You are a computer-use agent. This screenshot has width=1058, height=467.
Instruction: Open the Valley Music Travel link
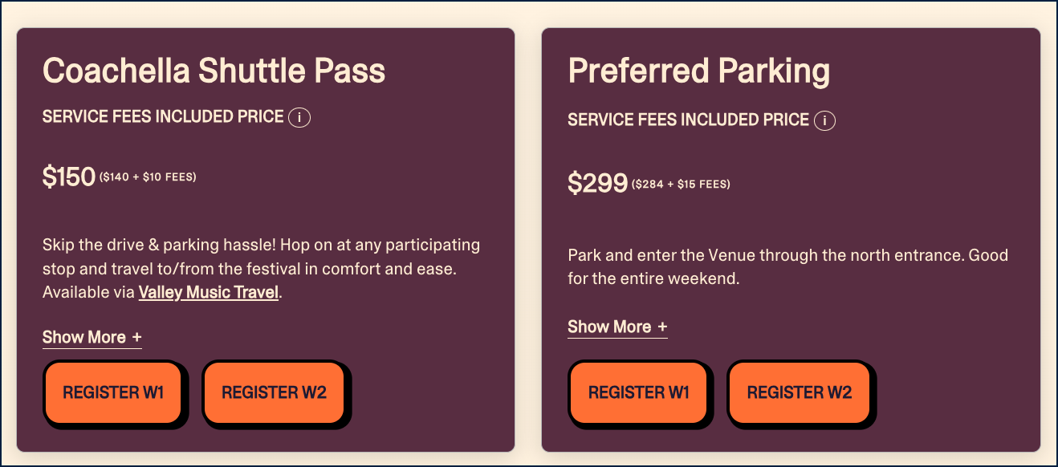[209, 293]
